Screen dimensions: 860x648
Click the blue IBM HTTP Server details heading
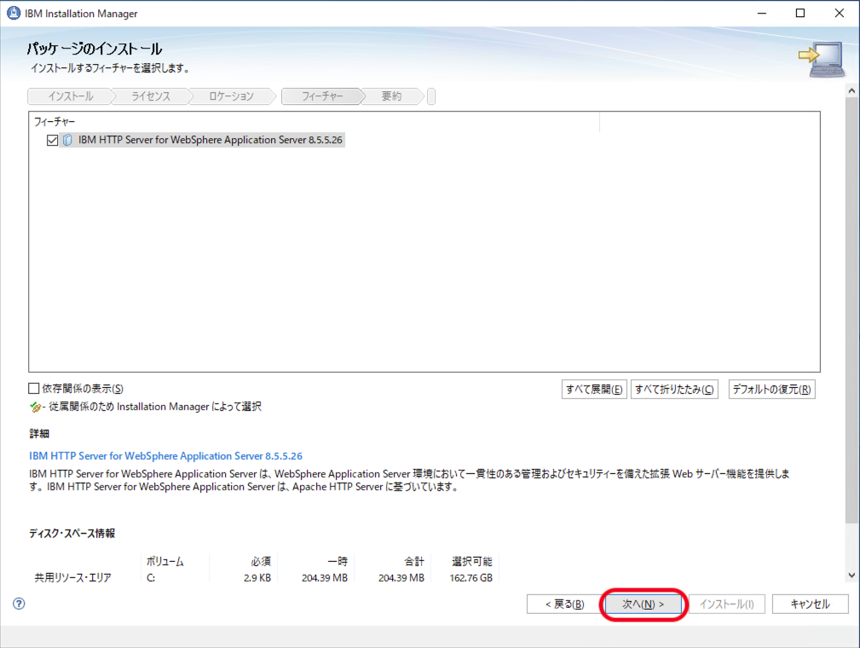tap(165, 456)
